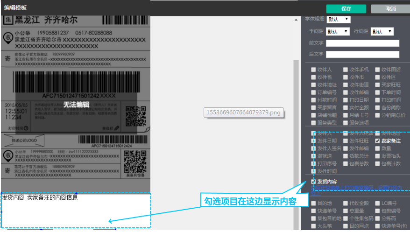The width and height of the screenshot is (410, 232).
Task: Focus the 后文字 input field
Action: point(362,54)
